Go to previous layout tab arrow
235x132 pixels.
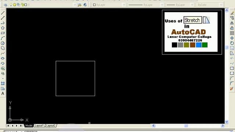tap(12, 125)
